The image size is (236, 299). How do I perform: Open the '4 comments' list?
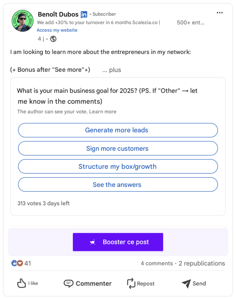point(157,263)
